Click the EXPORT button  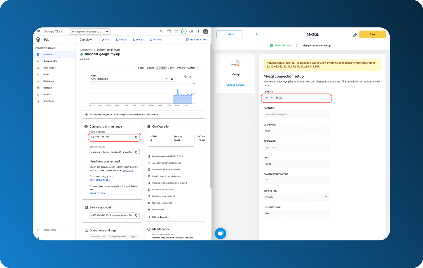138,40
